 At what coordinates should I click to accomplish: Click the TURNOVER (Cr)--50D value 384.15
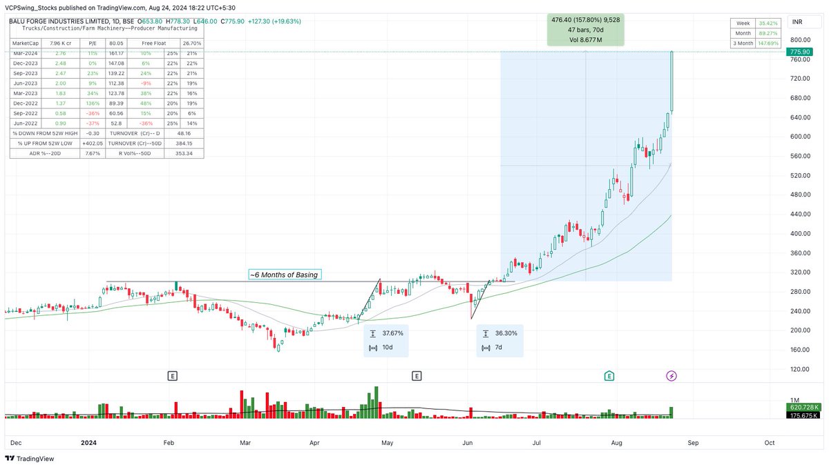coord(184,143)
